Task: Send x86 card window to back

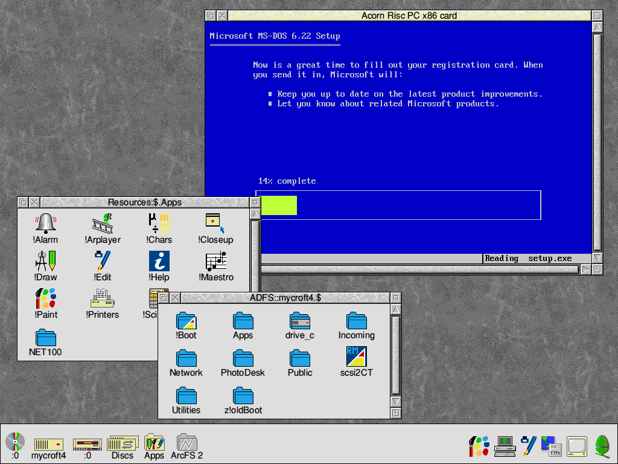Action: 211,15
